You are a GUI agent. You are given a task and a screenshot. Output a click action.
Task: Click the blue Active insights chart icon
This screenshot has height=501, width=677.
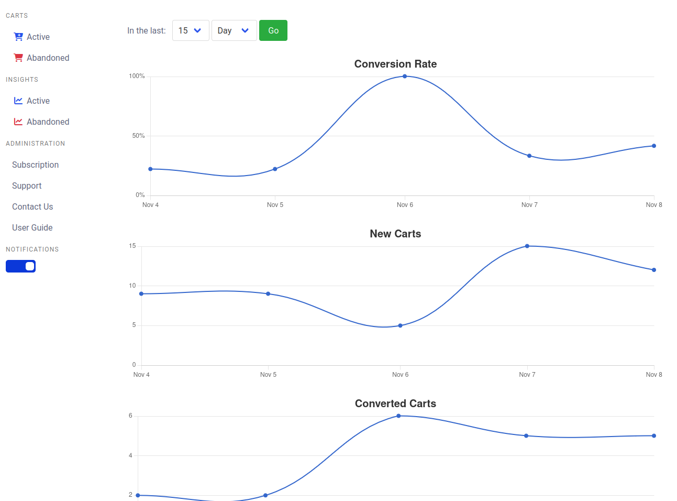click(x=18, y=101)
